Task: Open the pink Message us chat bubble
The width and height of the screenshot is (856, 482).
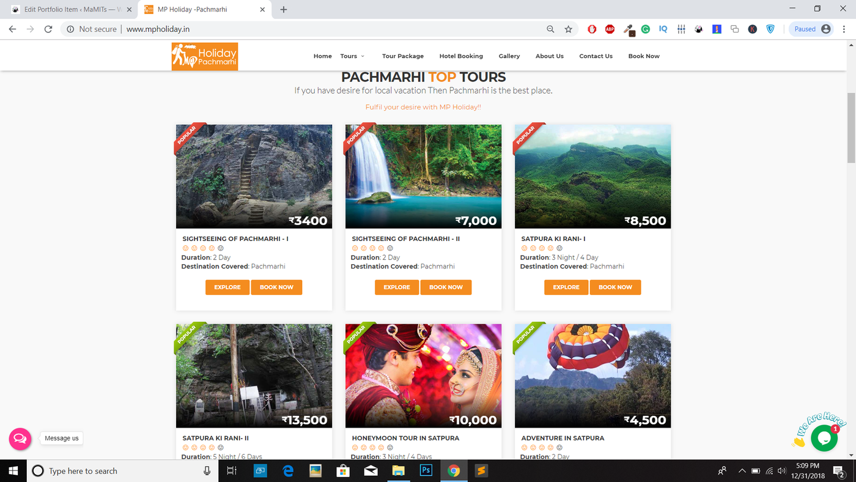Action: click(20, 439)
